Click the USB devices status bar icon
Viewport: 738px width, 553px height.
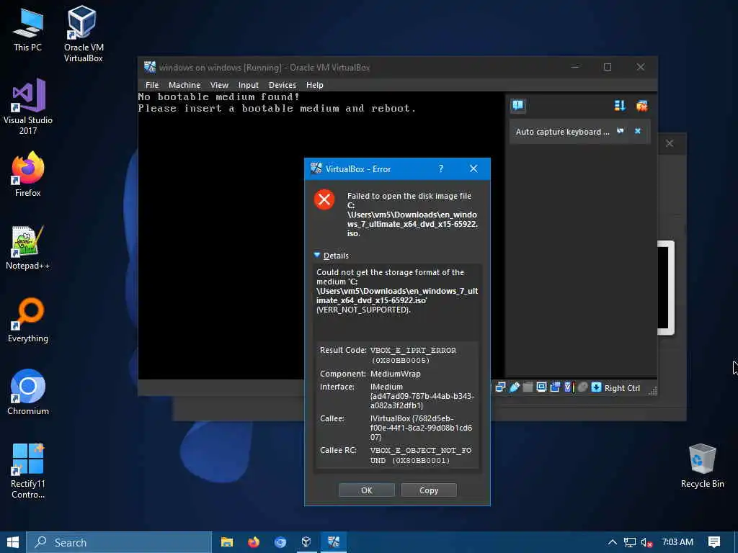coord(515,387)
